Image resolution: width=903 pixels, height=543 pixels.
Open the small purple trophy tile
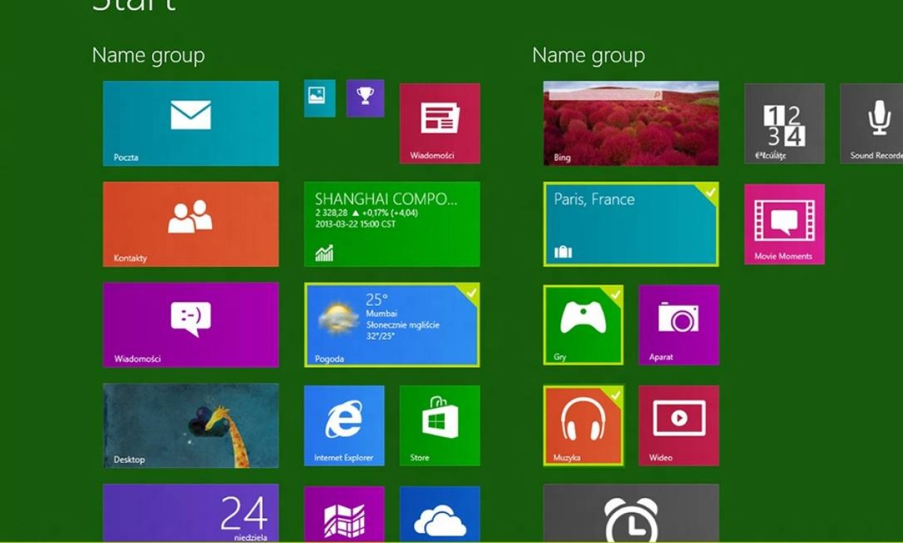[365, 98]
